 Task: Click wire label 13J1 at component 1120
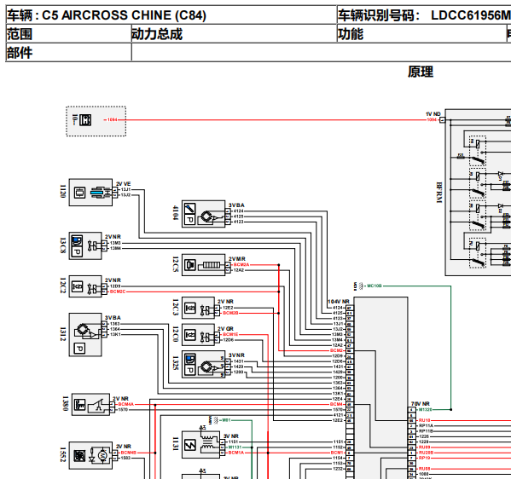[125, 189]
